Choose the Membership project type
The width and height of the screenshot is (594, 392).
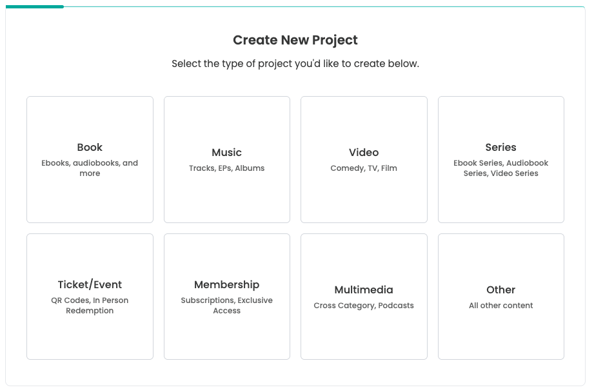(x=226, y=295)
